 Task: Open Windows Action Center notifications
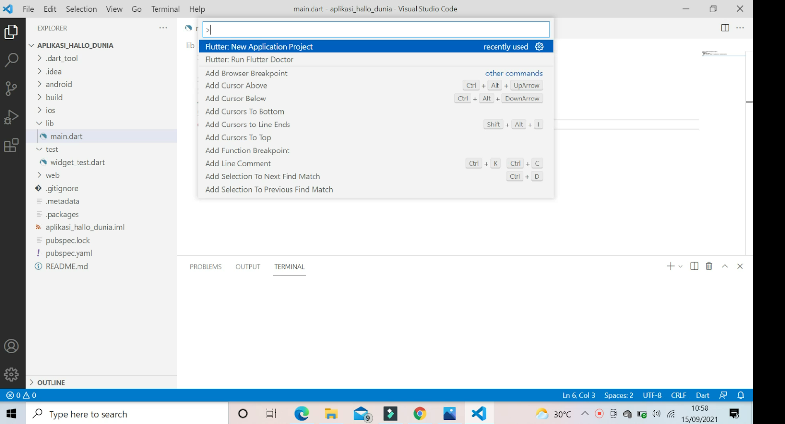734,414
